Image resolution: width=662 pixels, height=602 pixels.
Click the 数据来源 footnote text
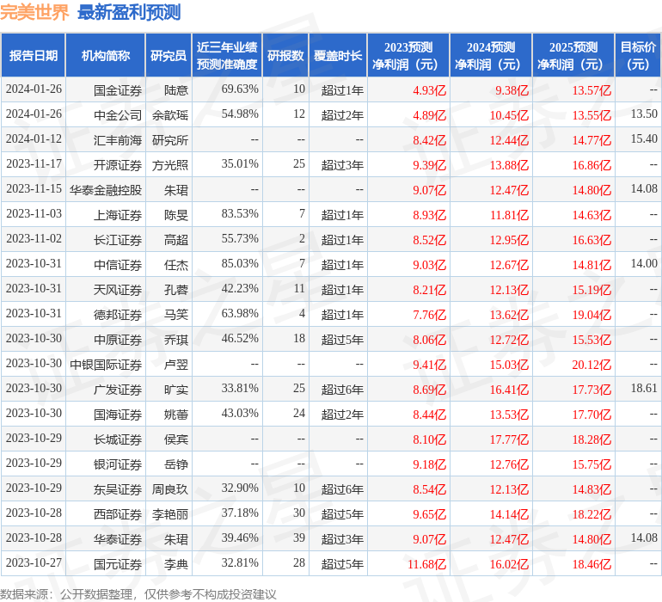pos(138,594)
